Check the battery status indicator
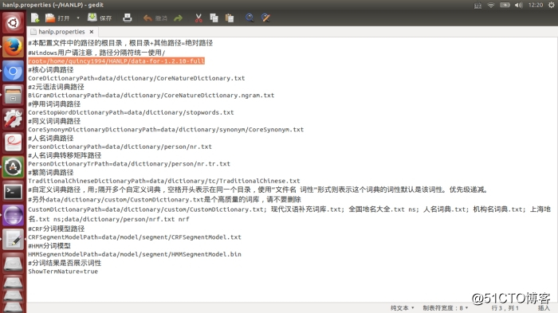Screen dimensions: 558x313 pos(505,5)
